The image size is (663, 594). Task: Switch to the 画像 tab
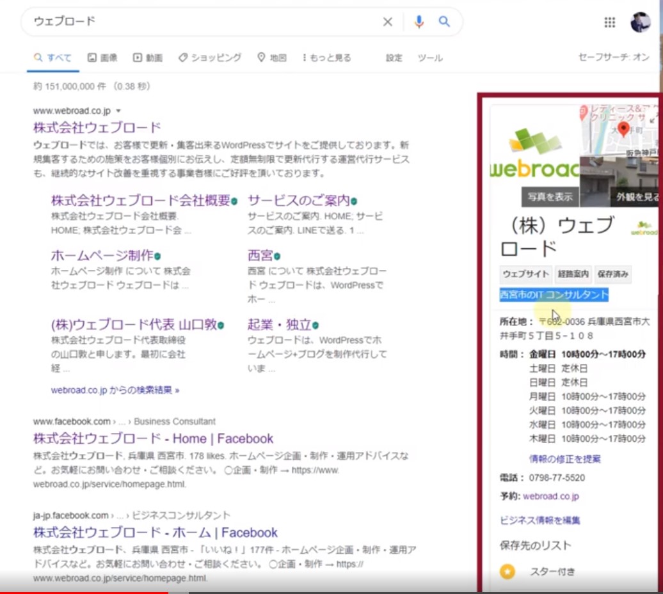102,58
